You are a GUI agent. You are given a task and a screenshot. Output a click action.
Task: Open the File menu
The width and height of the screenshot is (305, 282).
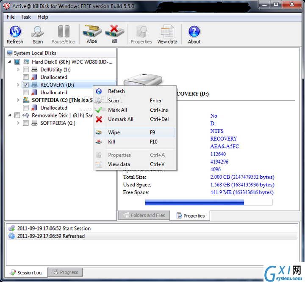click(x=11, y=17)
